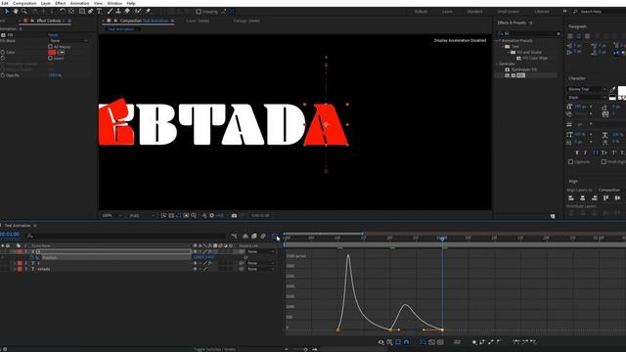
Task: Click the red Fill Color swatch
Action: (x=52, y=52)
